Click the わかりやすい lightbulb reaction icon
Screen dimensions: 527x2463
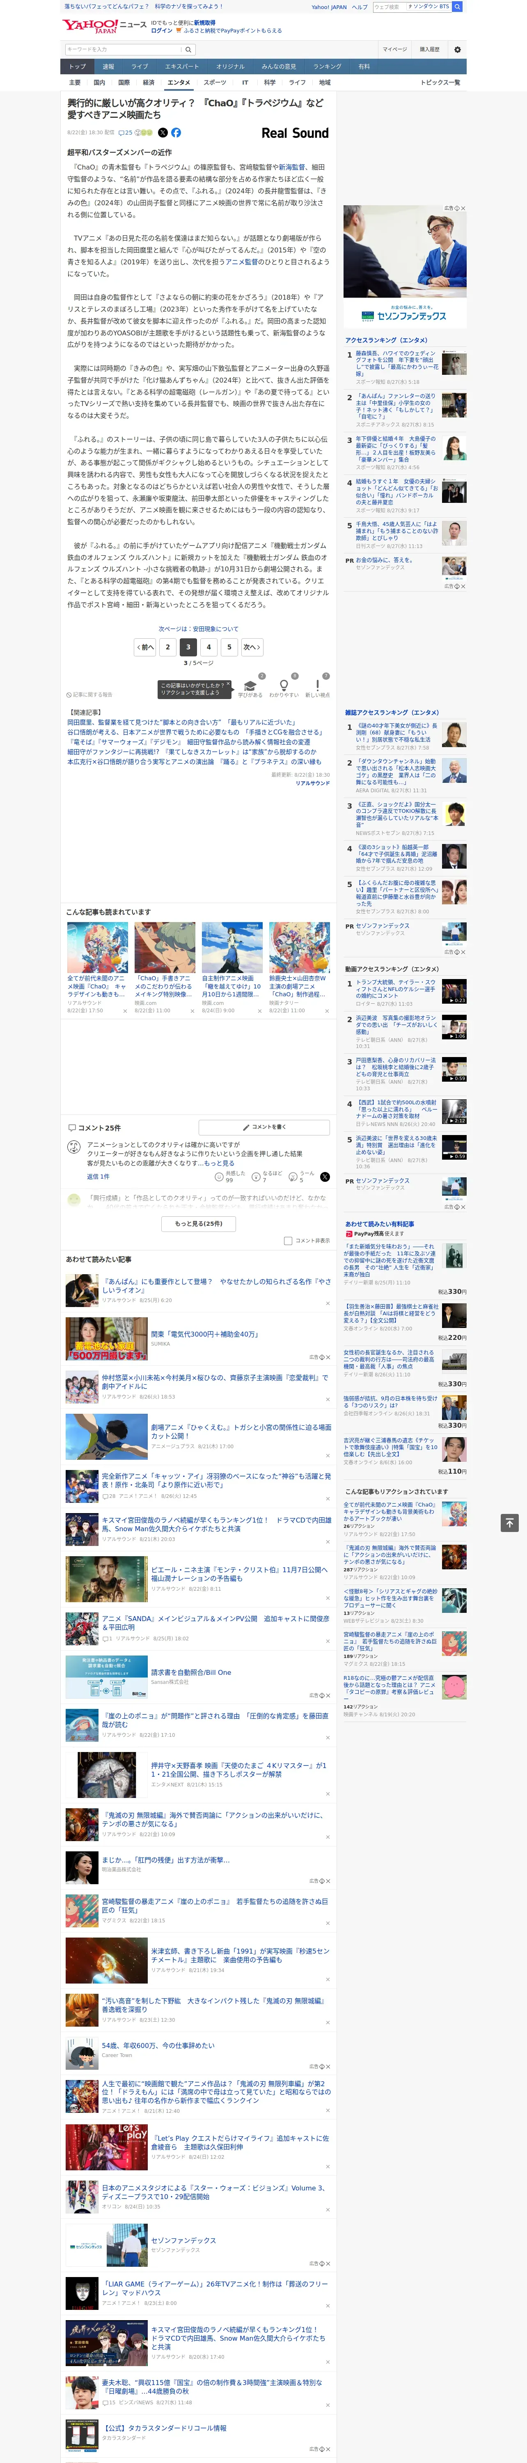pyautogui.click(x=283, y=685)
